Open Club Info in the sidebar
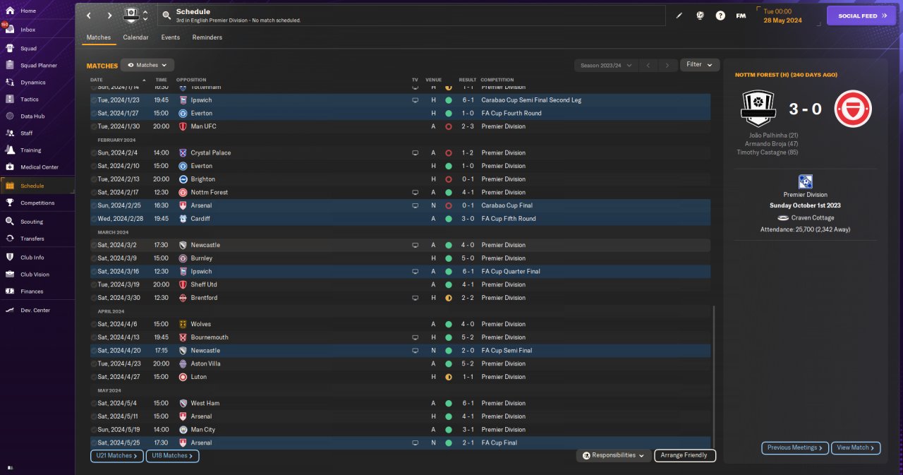This screenshot has width=903, height=475. pyautogui.click(x=32, y=258)
